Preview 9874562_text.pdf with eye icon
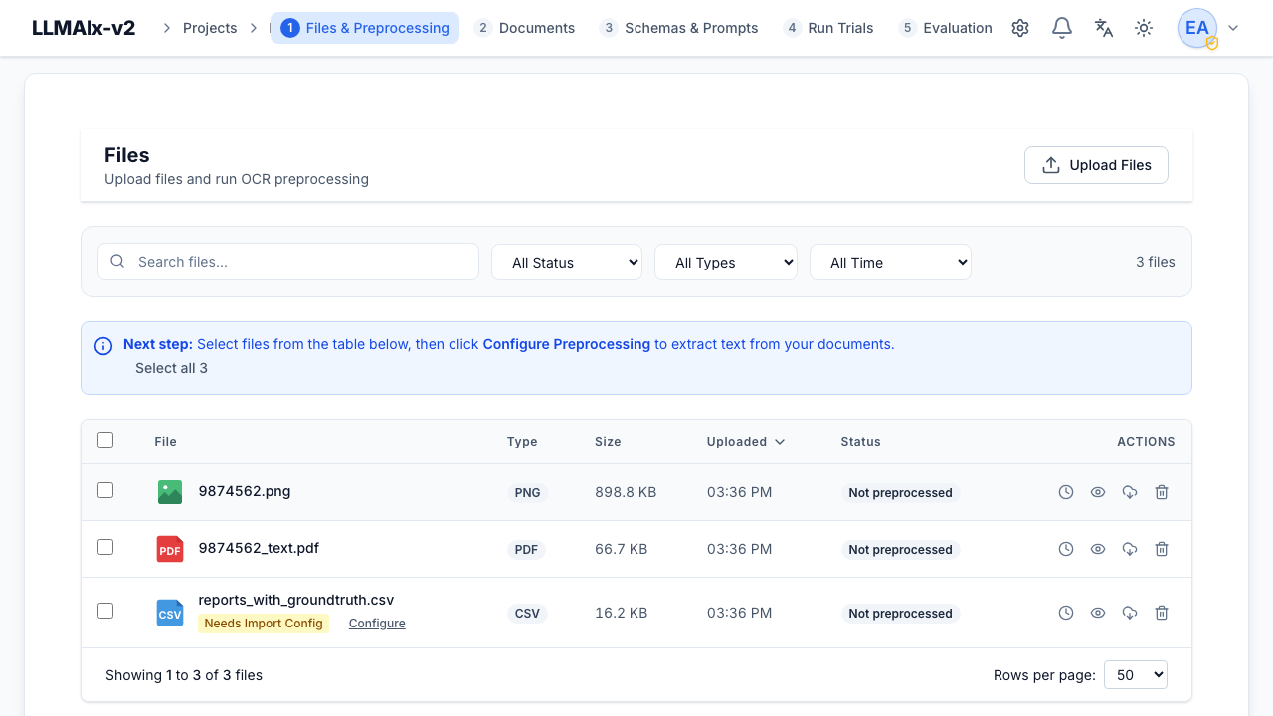Viewport: 1273px width, 716px height. (x=1098, y=549)
